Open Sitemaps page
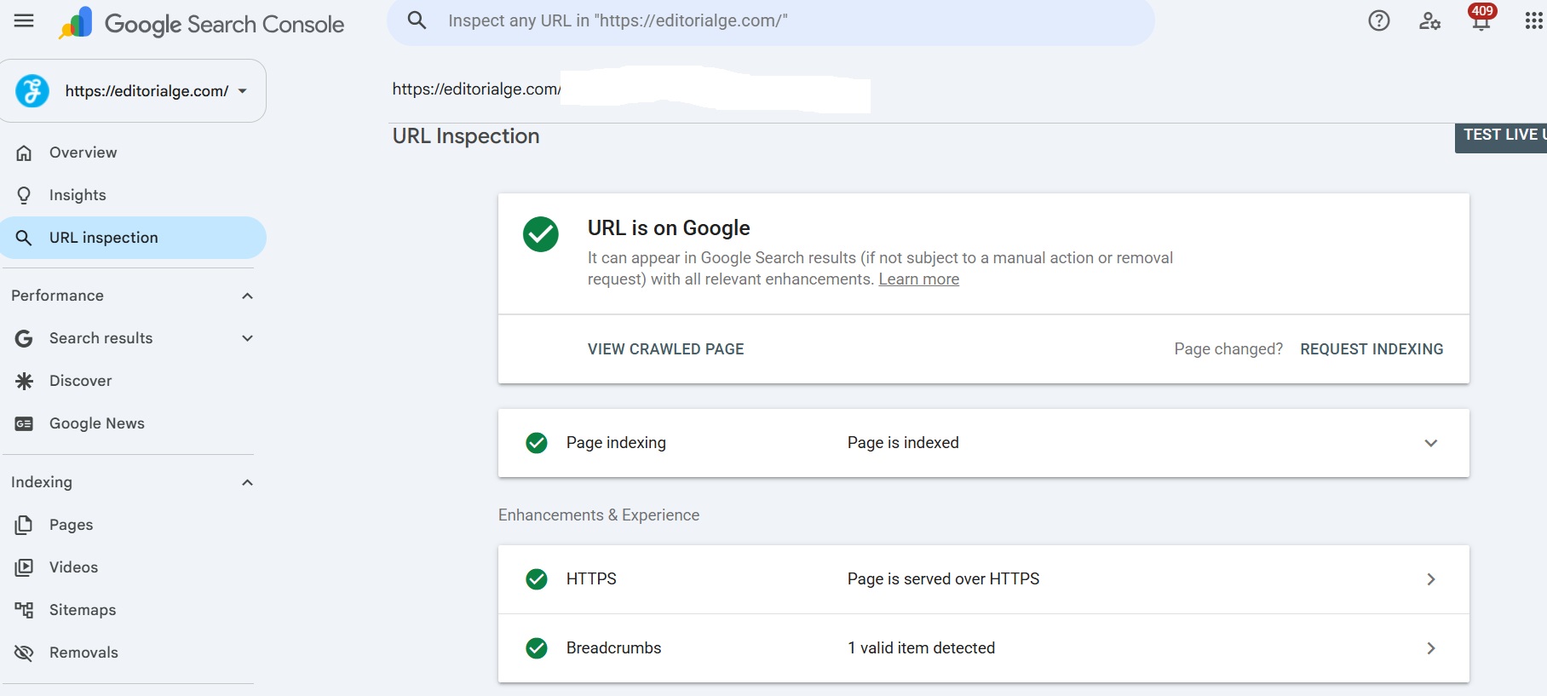Viewport: 1547px width, 696px height. coord(133,610)
